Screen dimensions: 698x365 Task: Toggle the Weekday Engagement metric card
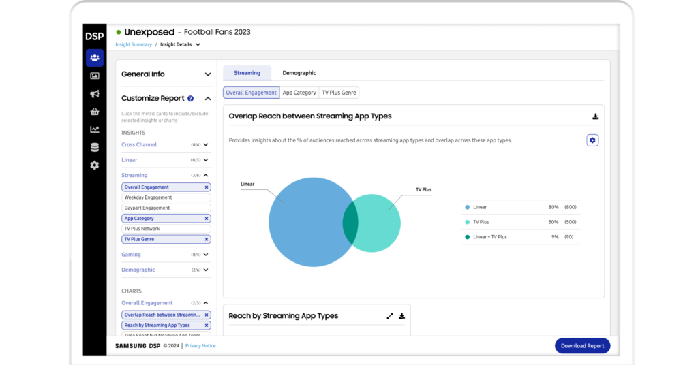click(166, 197)
